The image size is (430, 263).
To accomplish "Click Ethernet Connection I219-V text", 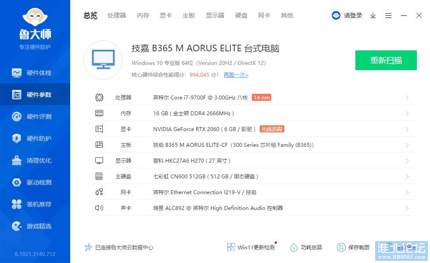I will (206, 192).
